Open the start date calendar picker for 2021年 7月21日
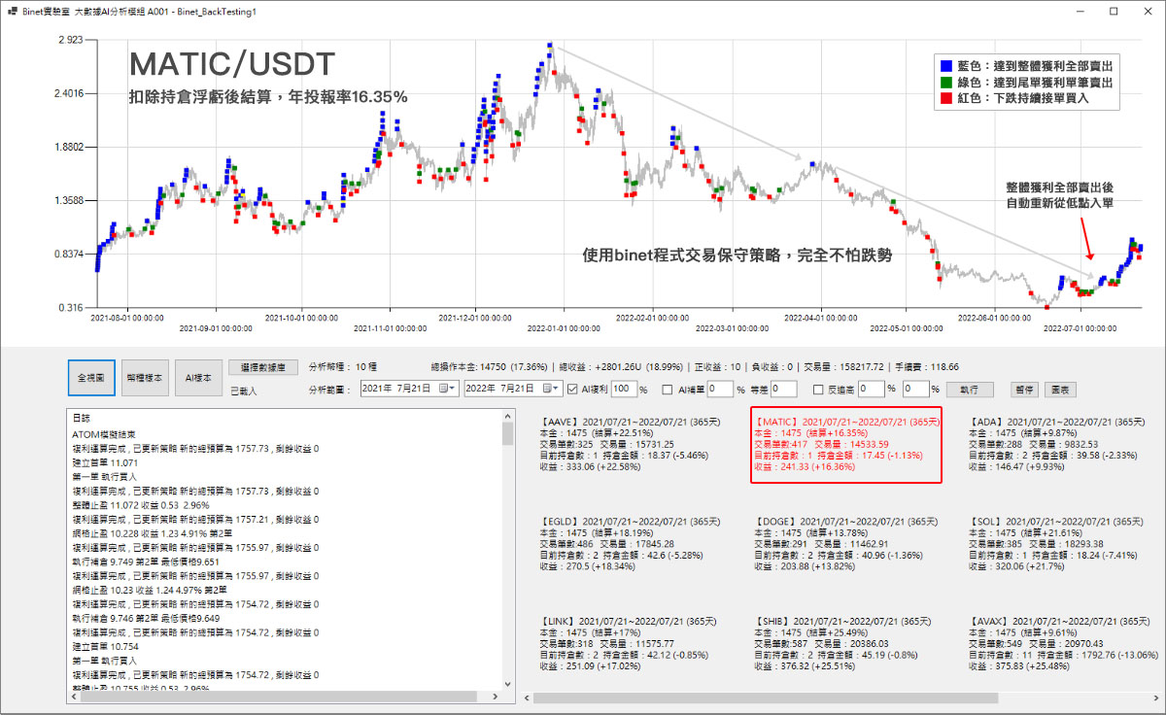 tap(447, 389)
